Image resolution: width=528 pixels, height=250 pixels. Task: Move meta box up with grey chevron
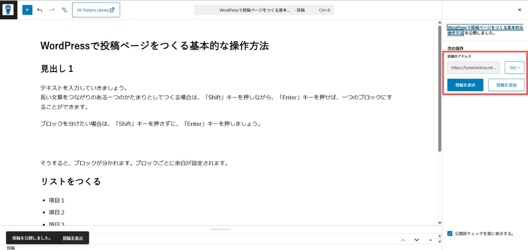point(403,240)
